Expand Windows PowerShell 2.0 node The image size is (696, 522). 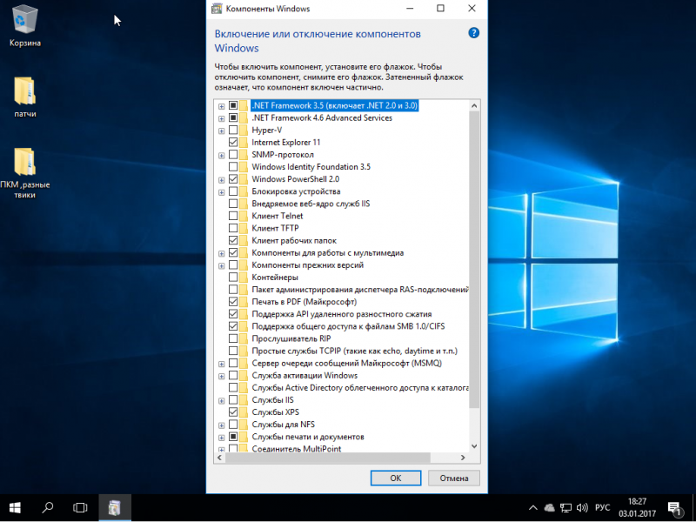point(222,180)
